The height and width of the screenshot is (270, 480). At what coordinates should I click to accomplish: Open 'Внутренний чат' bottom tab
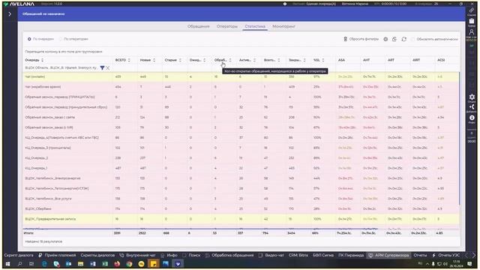coord(137,255)
